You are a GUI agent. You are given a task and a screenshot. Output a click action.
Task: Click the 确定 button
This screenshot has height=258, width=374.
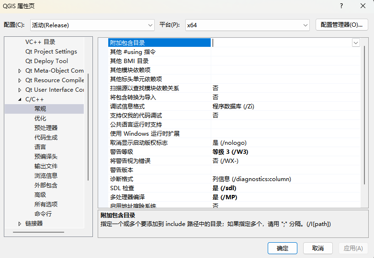tap(283, 248)
